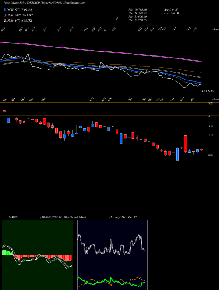Click the 777 price level label

[211, 135]
